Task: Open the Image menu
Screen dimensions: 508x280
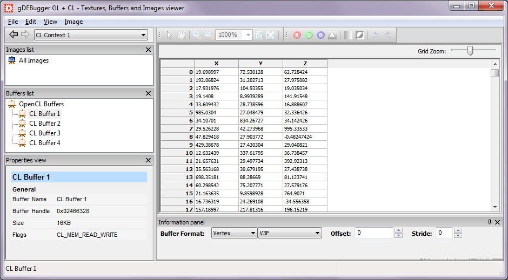Action: 73,22
